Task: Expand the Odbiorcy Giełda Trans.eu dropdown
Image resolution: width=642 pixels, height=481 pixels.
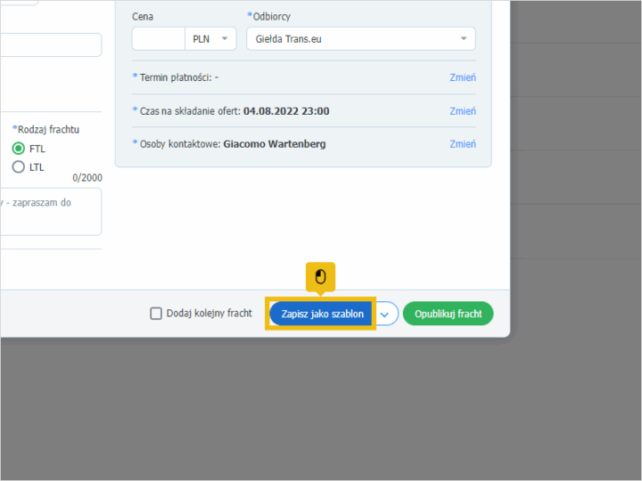Action: (x=463, y=38)
